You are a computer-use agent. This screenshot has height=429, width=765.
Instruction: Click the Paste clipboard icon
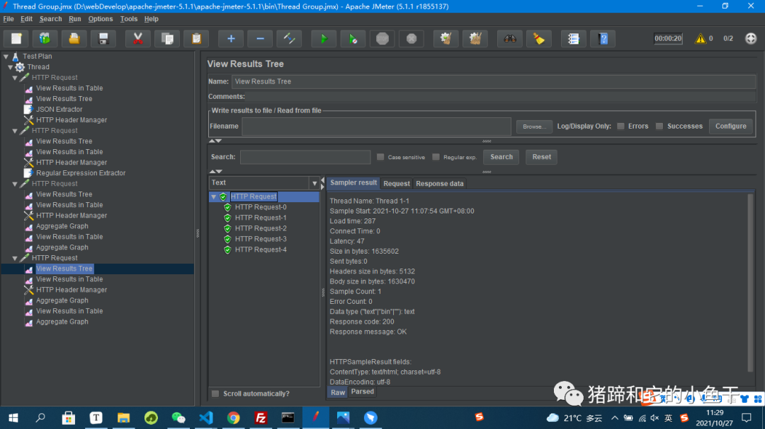pos(197,38)
